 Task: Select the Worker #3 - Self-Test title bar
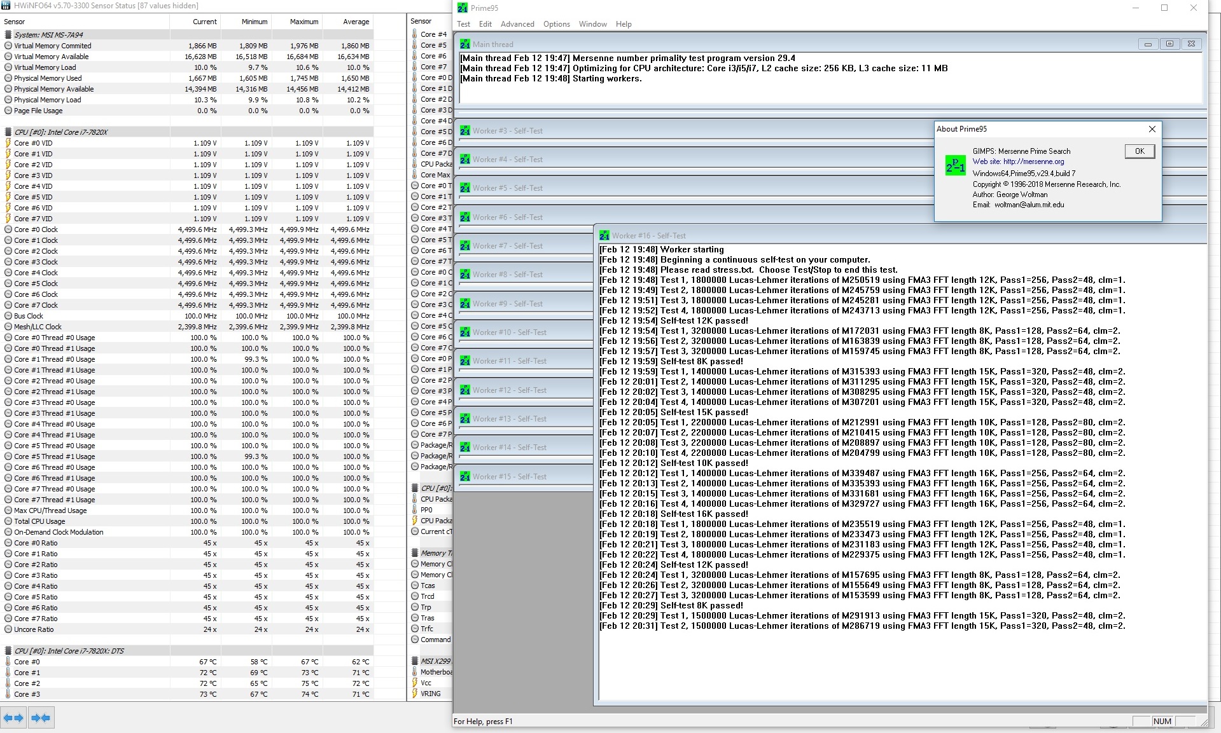tap(695, 131)
